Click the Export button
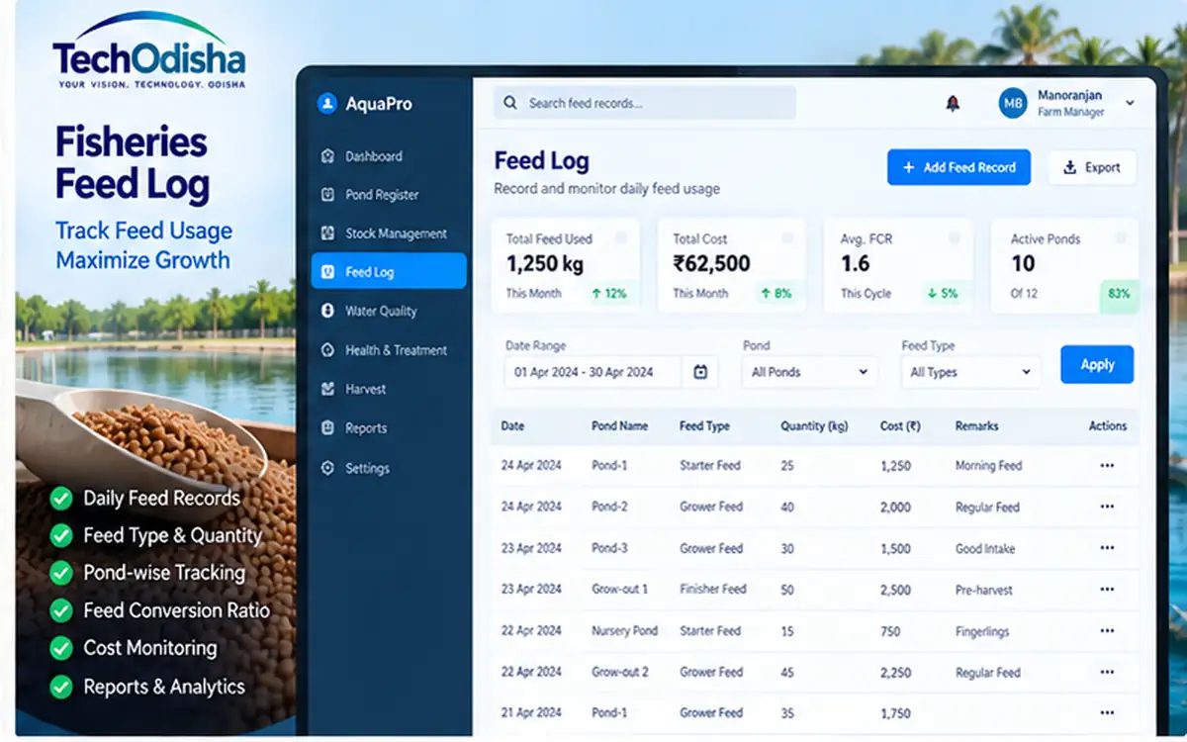 tap(1092, 167)
